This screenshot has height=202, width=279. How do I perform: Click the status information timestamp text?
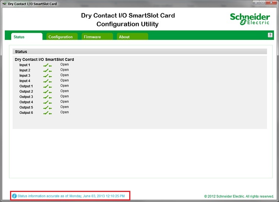[x=71, y=196]
